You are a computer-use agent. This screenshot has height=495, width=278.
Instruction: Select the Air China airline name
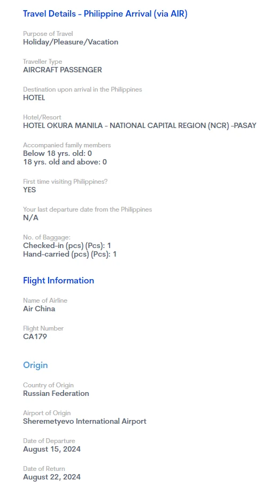tap(39, 309)
